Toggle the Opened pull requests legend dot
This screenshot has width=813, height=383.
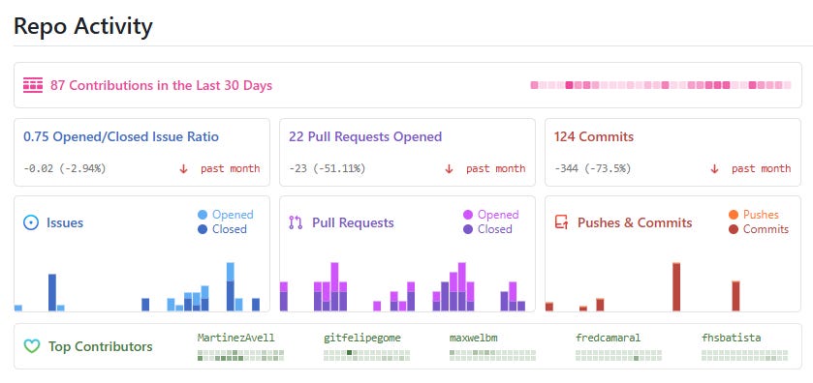pos(468,215)
